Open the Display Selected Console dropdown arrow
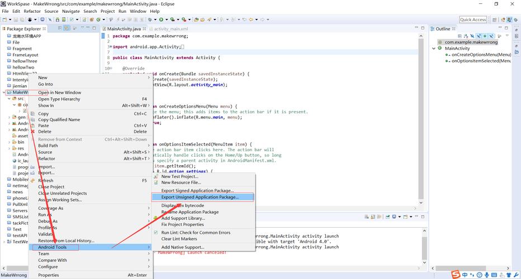Viewport: 521px width, 279px height. coord(399,217)
